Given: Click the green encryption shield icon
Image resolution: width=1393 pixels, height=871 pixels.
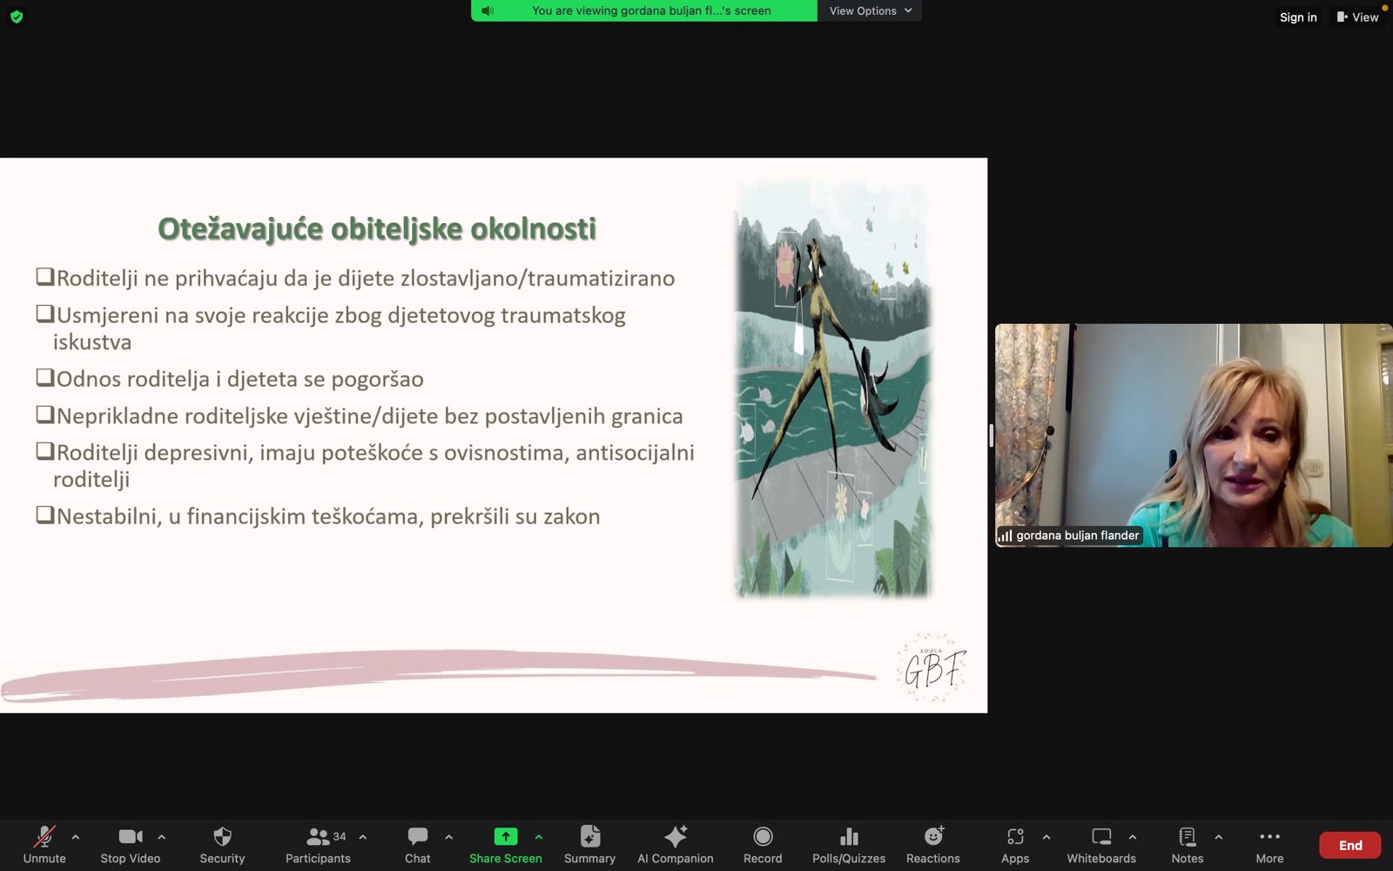Looking at the screenshot, I should 17,17.
